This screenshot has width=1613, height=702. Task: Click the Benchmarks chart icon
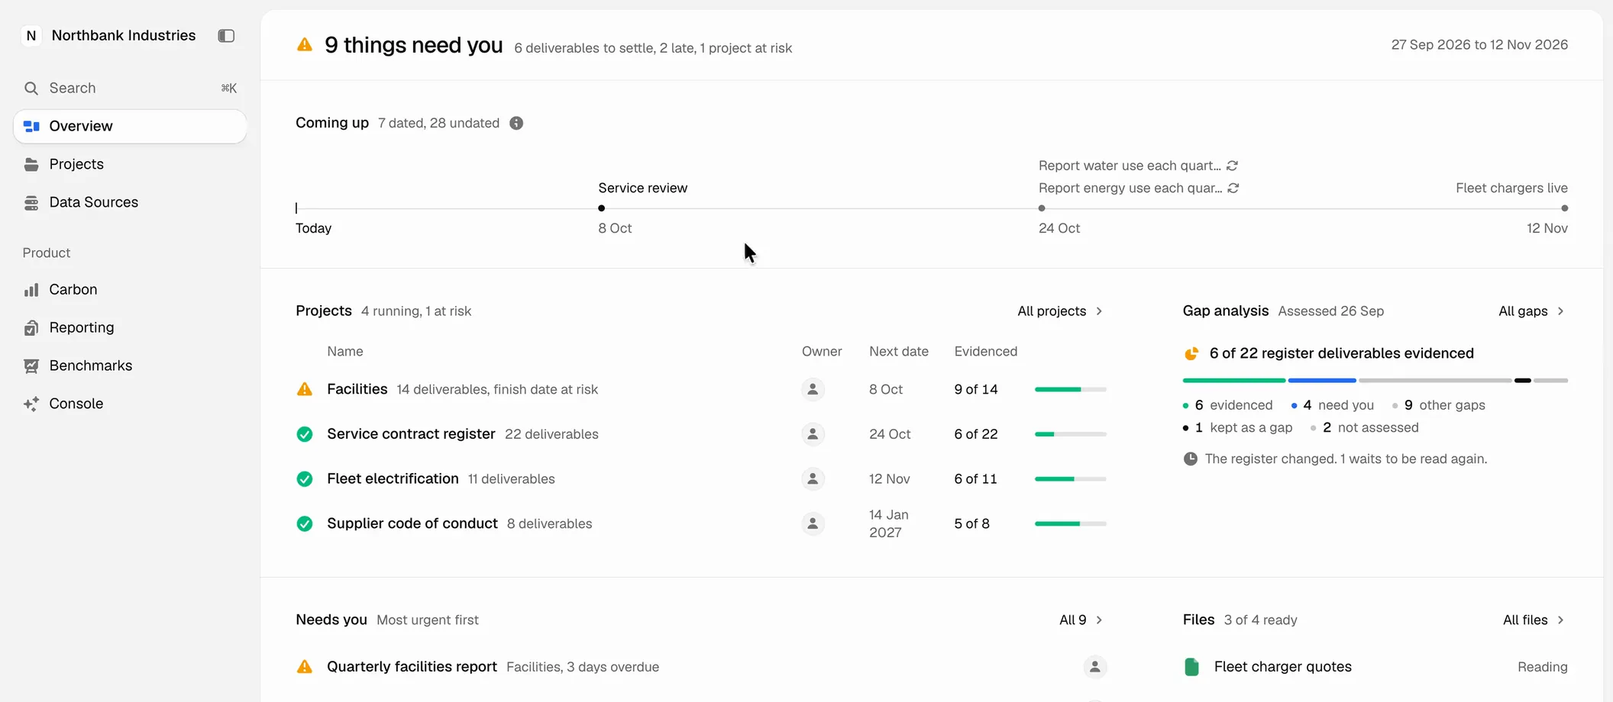pos(31,365)
